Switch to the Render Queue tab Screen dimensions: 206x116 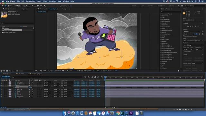pyautogui.click(x=7, y=74)
